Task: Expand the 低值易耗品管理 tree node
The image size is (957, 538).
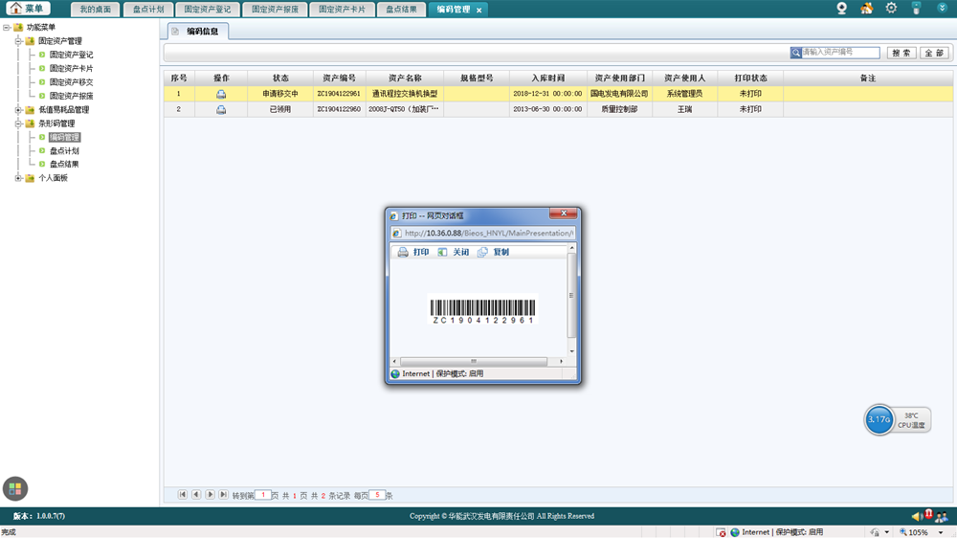Action: pyautogui.click(x=18, y=110)
